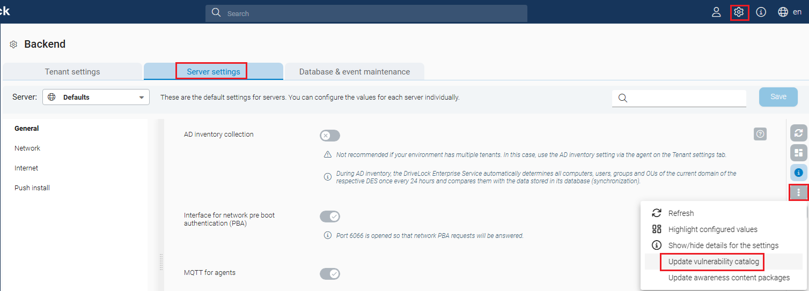Open the info icon in top bar

761,12
